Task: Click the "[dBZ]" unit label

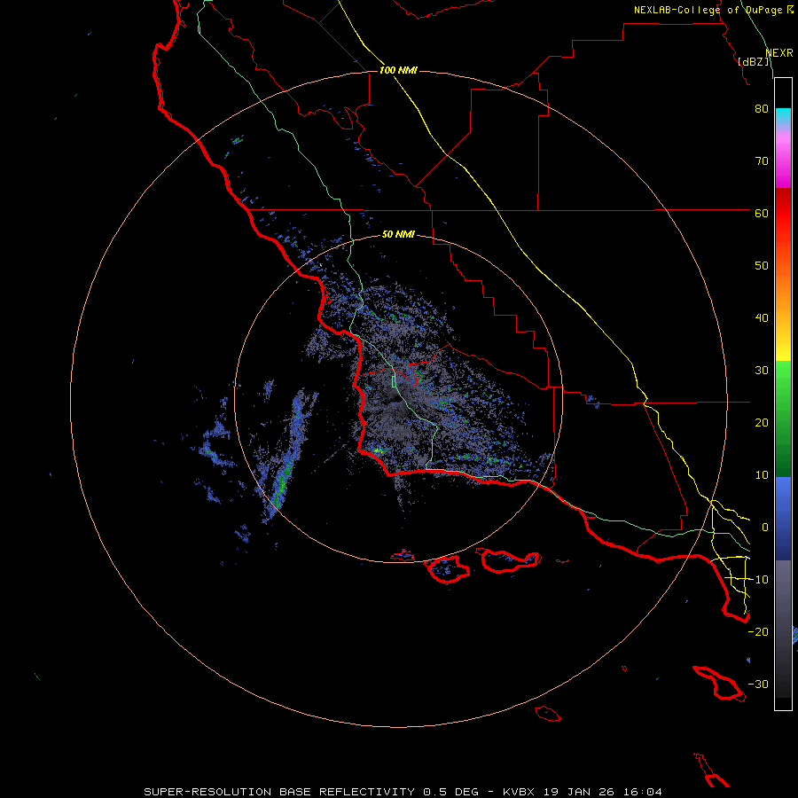Action: [x=754, y=62]
